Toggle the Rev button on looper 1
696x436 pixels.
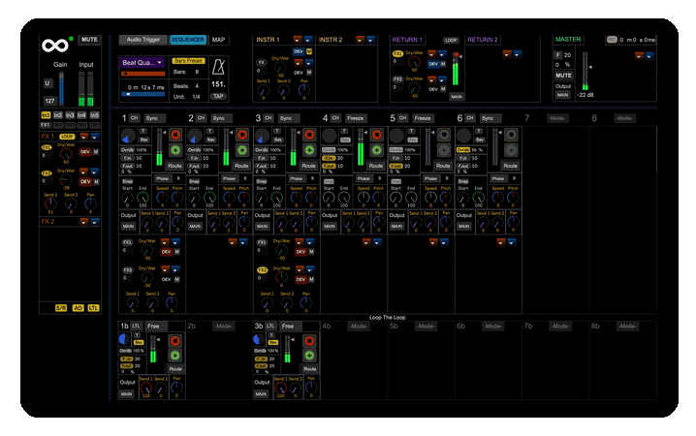[143, 139]
